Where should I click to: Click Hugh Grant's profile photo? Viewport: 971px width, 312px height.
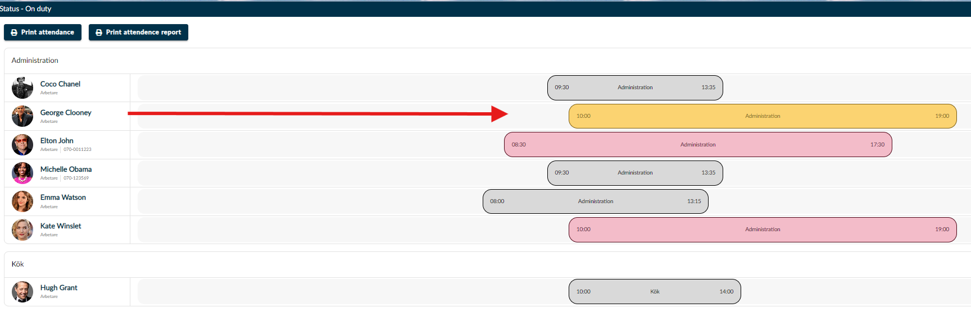pos(22,292)
